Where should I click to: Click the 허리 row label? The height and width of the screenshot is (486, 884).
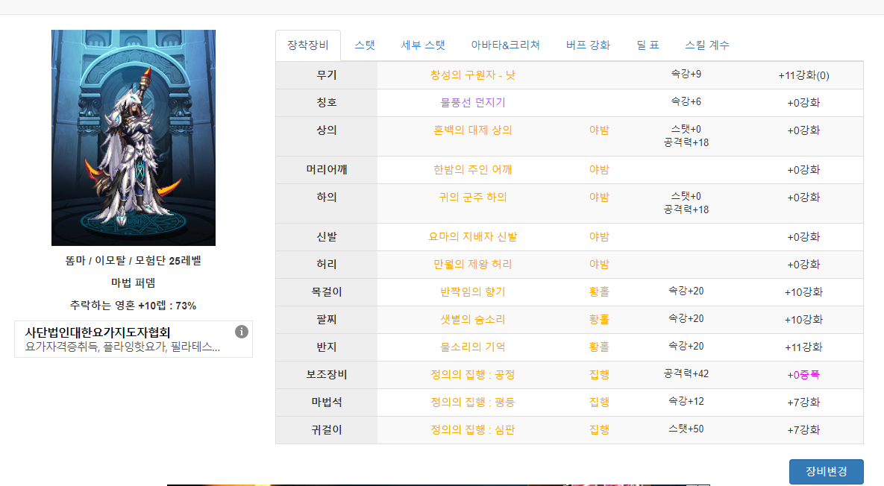click(327, 264)
